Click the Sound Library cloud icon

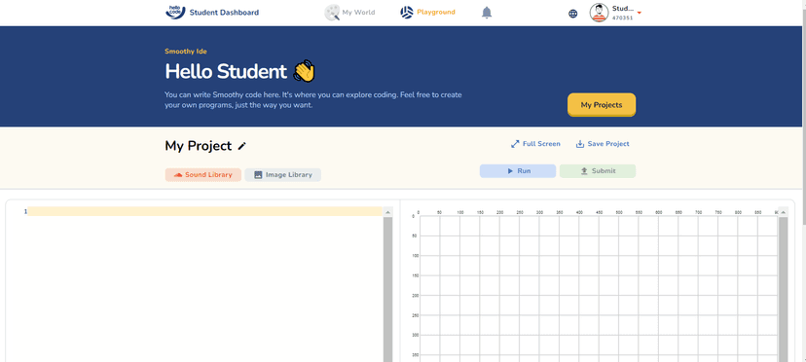tap(178, 175)
